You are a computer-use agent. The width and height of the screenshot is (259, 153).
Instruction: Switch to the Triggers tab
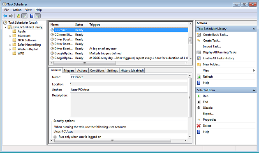69,70
